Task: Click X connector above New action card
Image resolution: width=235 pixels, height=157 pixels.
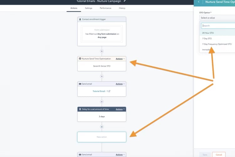Action: point(102,127)
